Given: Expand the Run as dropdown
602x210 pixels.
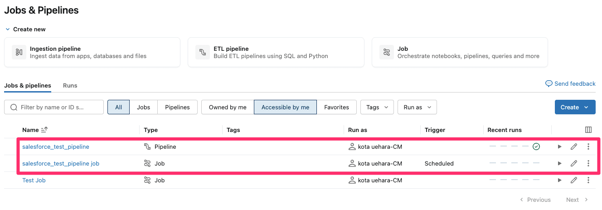Looking at the screenshot, I should click(x=417, y=107).
